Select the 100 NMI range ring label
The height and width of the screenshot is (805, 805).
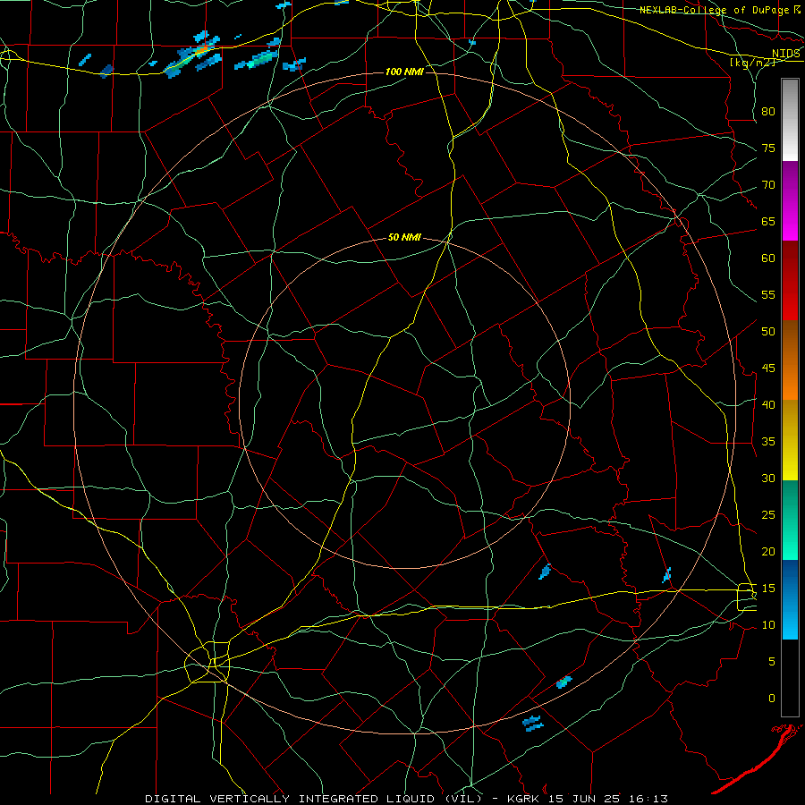pos(404,72)
